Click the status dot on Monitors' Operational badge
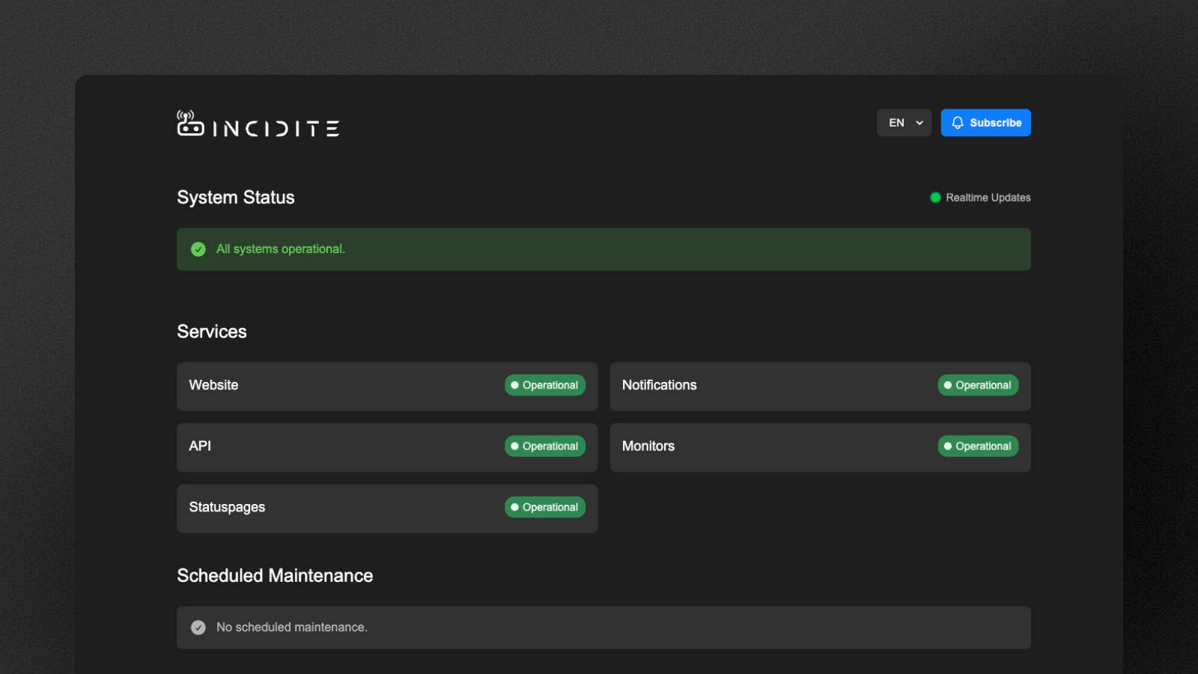This screenshot has height=674, width=1198. [x=948, y=446]
